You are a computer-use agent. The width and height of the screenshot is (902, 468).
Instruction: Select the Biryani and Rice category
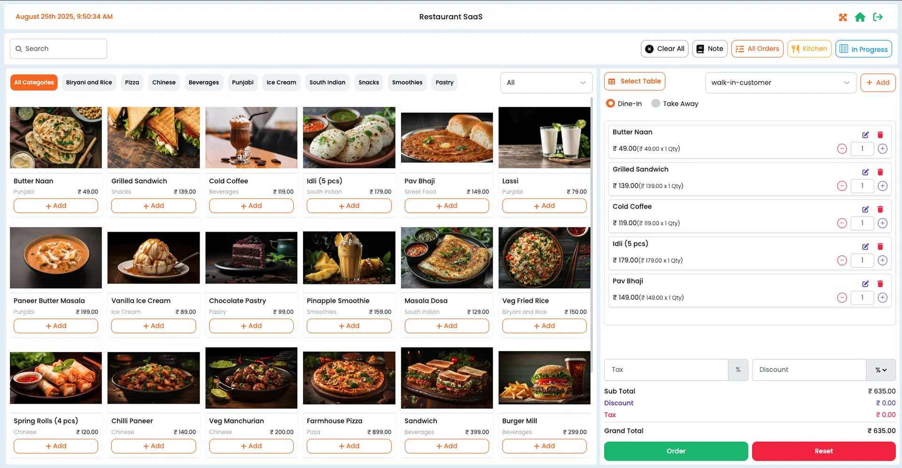pos(89,82)
